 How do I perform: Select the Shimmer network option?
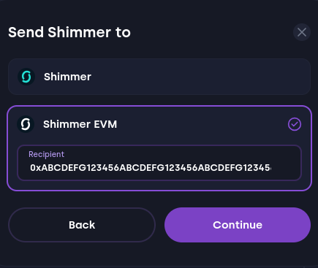159,77
